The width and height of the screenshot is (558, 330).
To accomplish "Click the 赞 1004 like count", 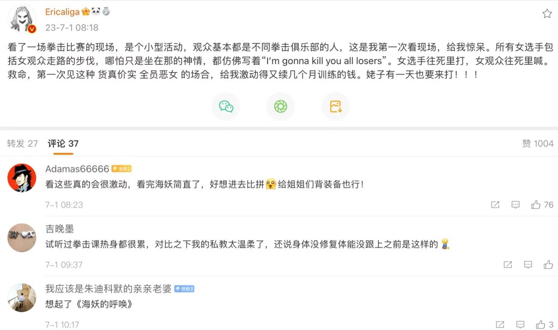I will [x=537, y=144].
